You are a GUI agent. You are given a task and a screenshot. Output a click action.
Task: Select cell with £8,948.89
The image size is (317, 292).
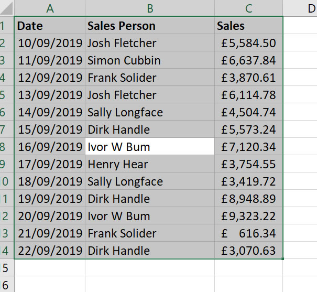point(248,199)
